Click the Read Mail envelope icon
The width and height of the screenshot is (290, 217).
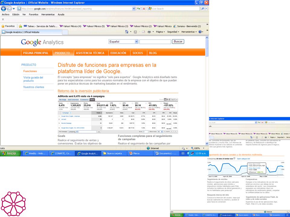[143, 32]
